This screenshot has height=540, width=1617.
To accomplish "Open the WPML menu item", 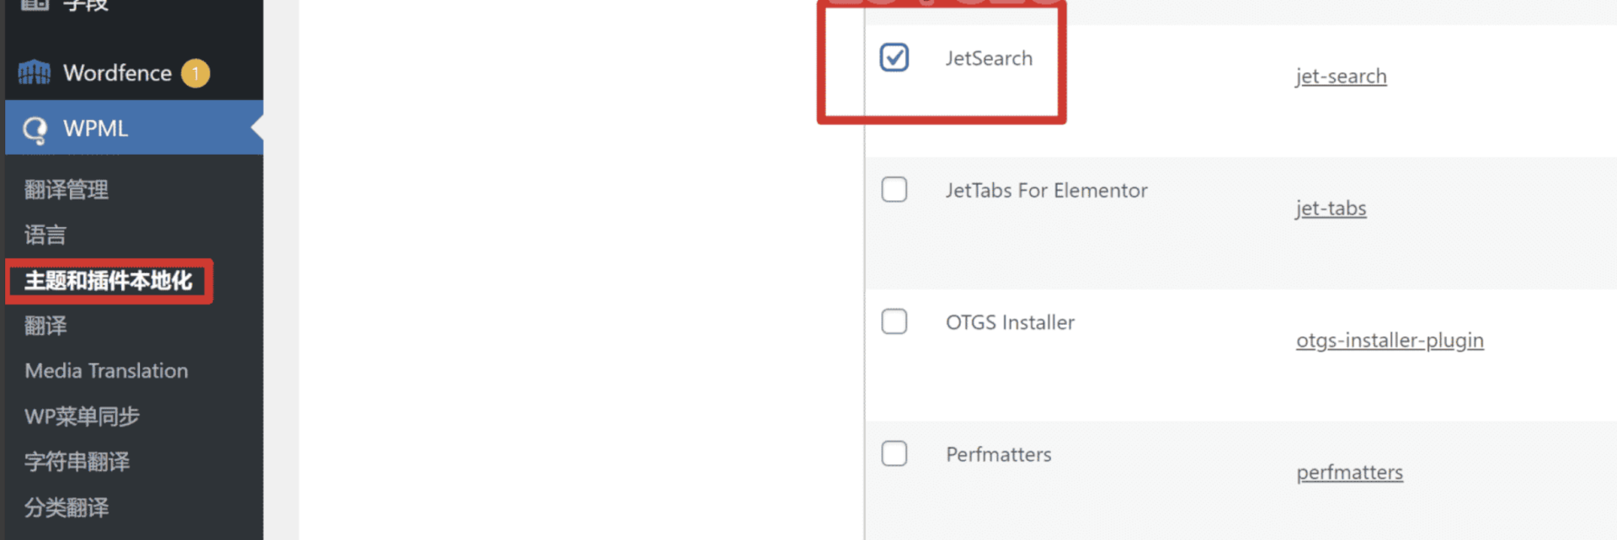I will (x=95, y=129).
